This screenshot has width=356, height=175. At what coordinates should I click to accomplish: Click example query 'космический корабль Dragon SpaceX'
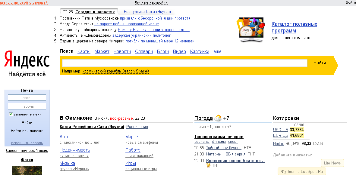click(116, 71)
